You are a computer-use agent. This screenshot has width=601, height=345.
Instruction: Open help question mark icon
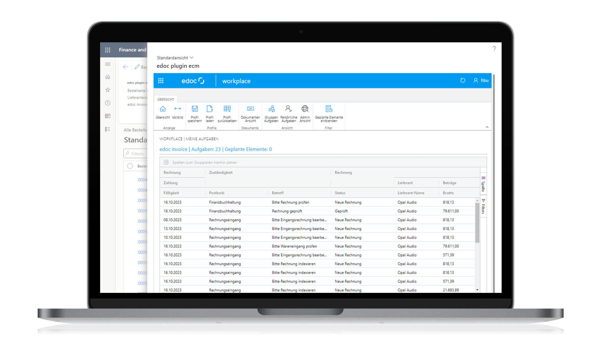[x=494, y=49]
